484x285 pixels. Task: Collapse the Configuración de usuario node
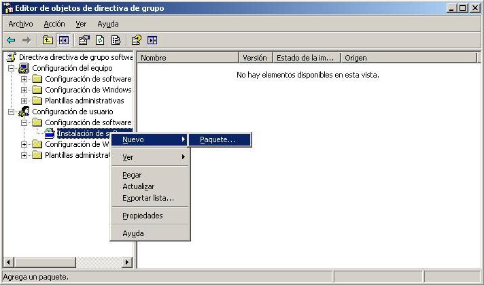[12, 112]
